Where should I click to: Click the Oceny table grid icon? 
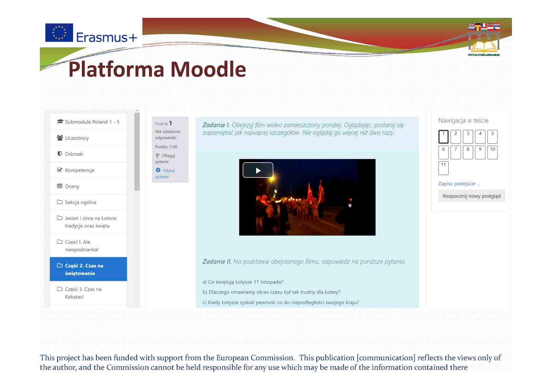tap(60, 186)
